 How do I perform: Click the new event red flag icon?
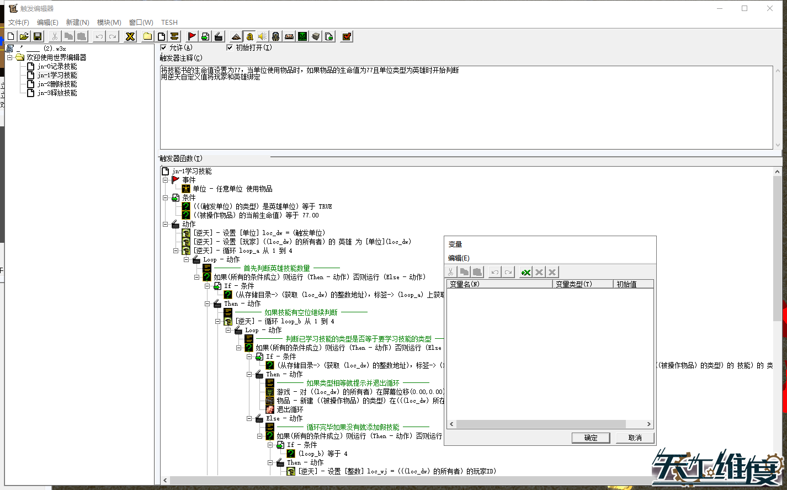pos(192,36)
